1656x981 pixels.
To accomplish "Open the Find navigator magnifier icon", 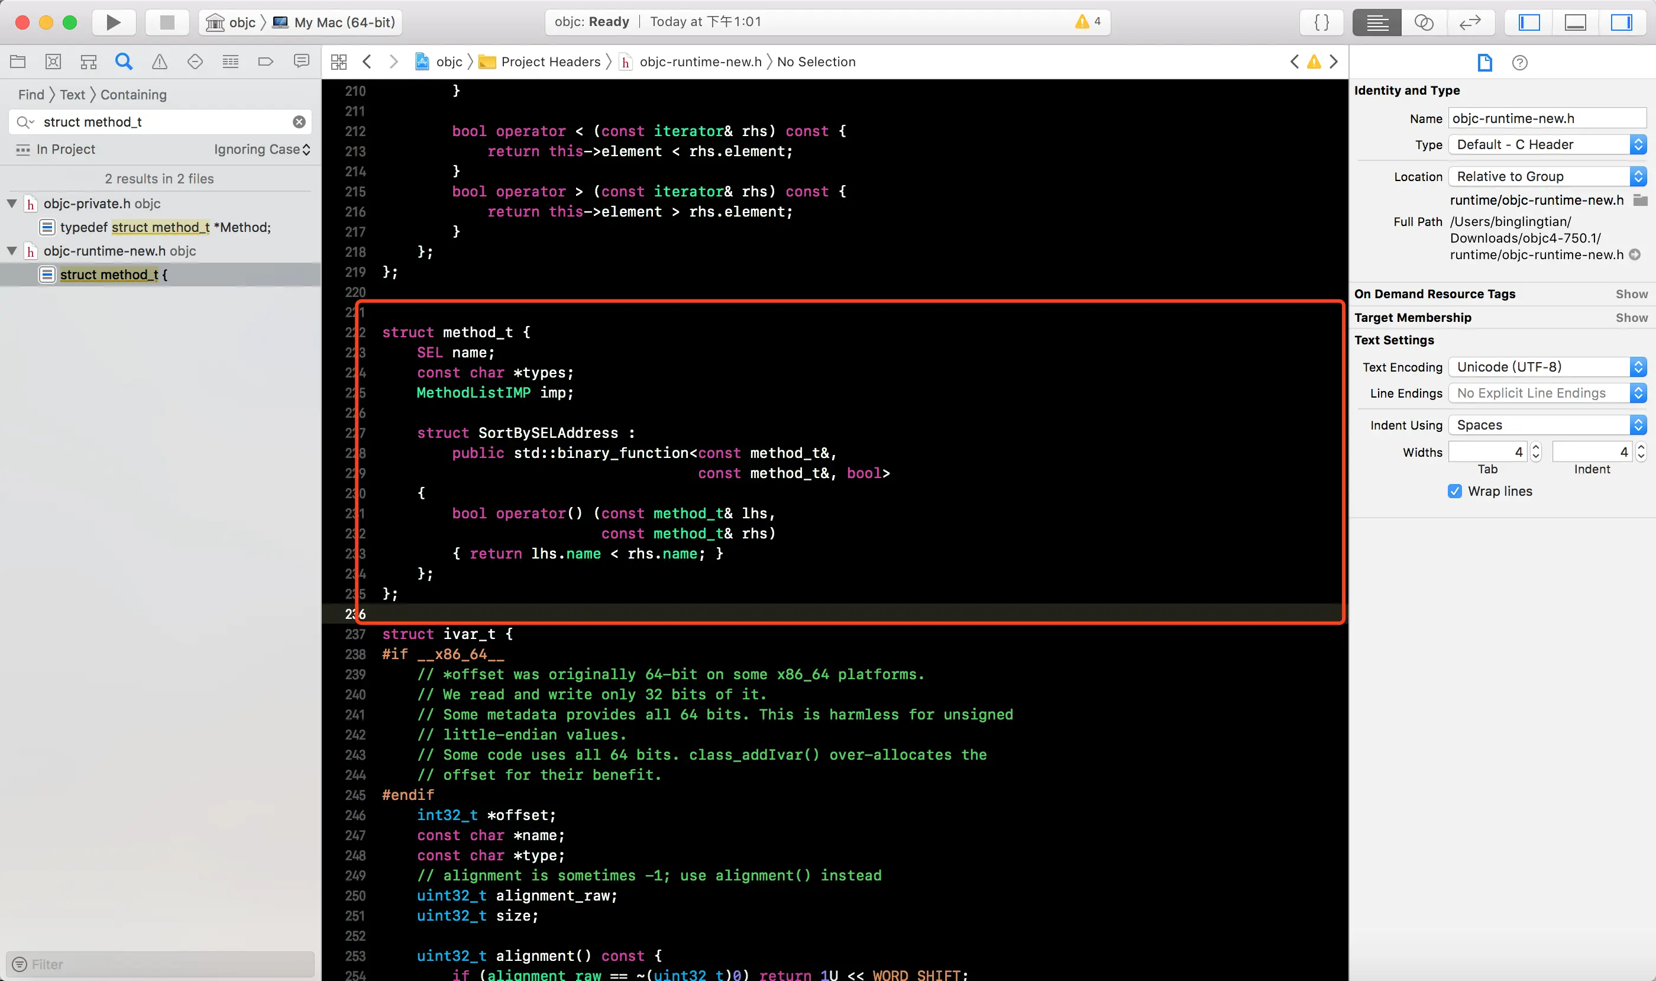I will point(124,62).
